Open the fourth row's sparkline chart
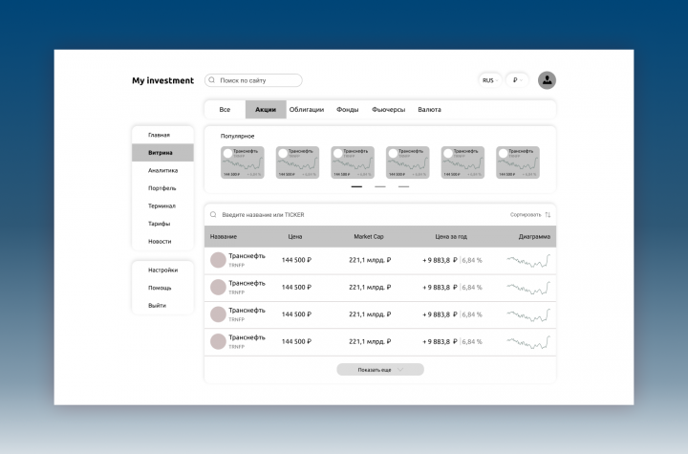Screen dimensions: 688x454 [x=528, y=342]
